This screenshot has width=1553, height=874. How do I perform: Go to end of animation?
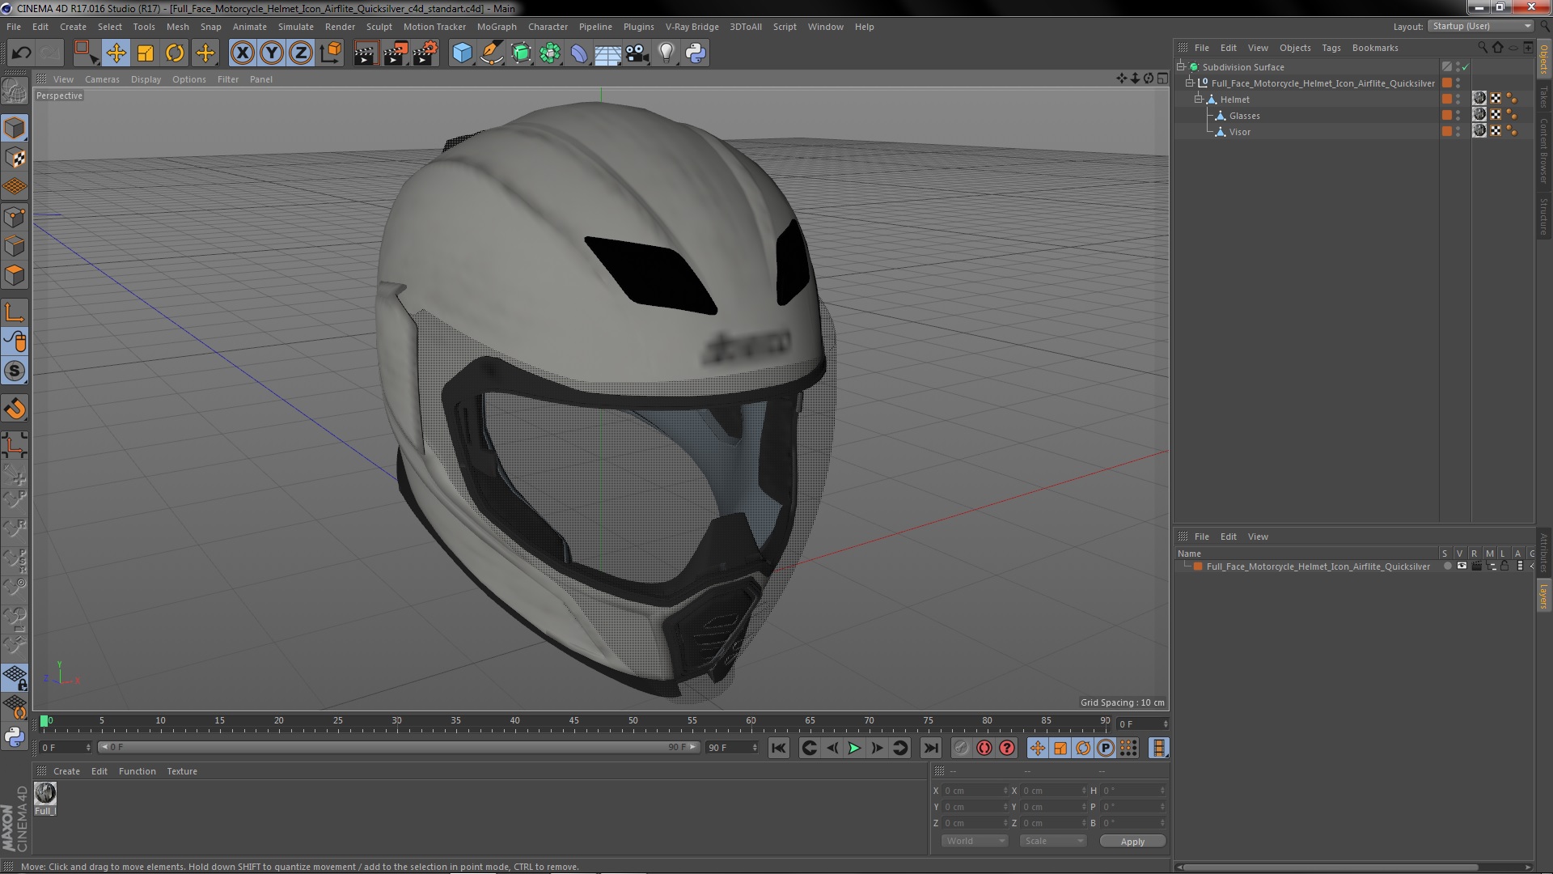[x=931, y=749]
